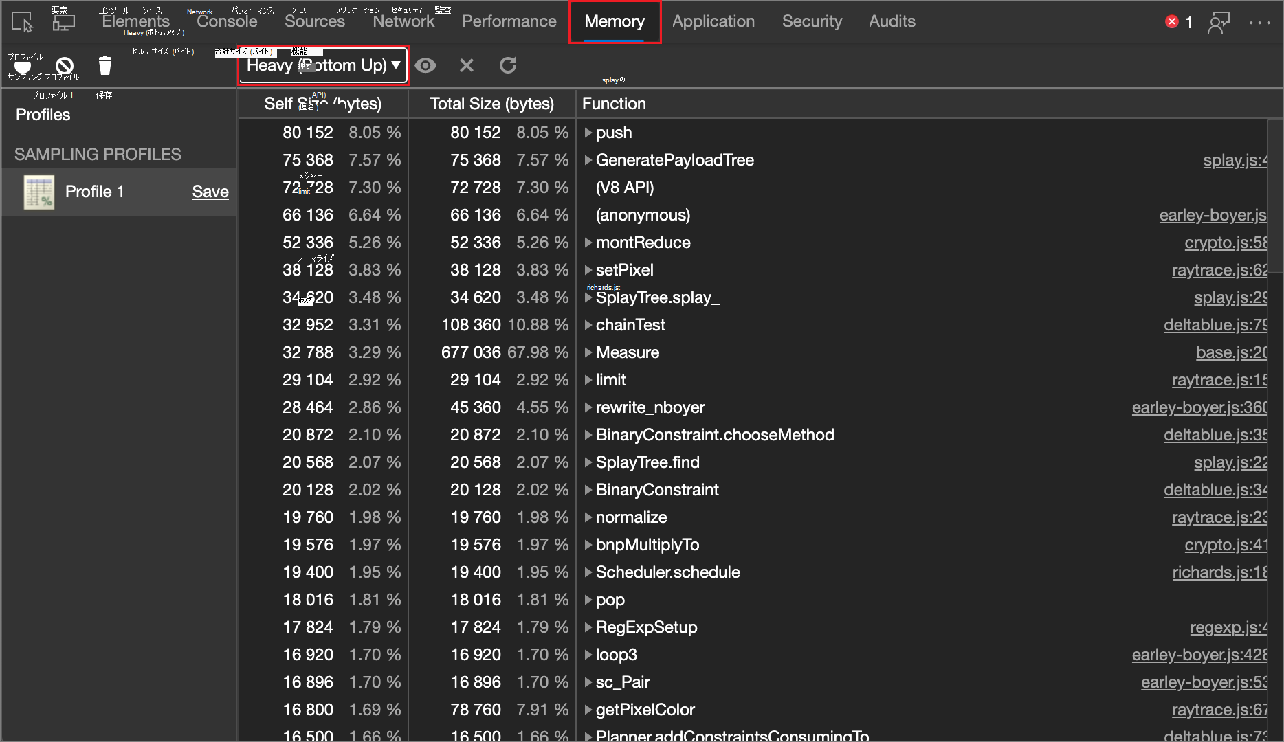Clear all profiles with the ban icon
This screenshot has width=1284, height=742.
65,66
